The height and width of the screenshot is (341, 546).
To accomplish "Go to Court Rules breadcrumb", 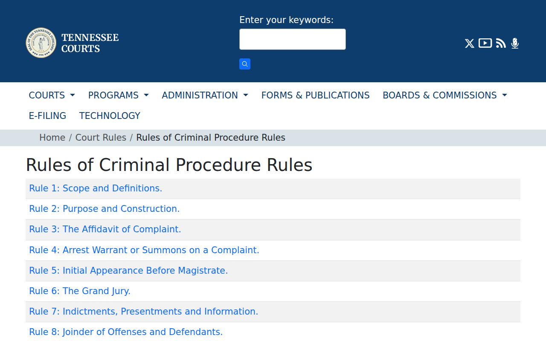I will 101,138.
